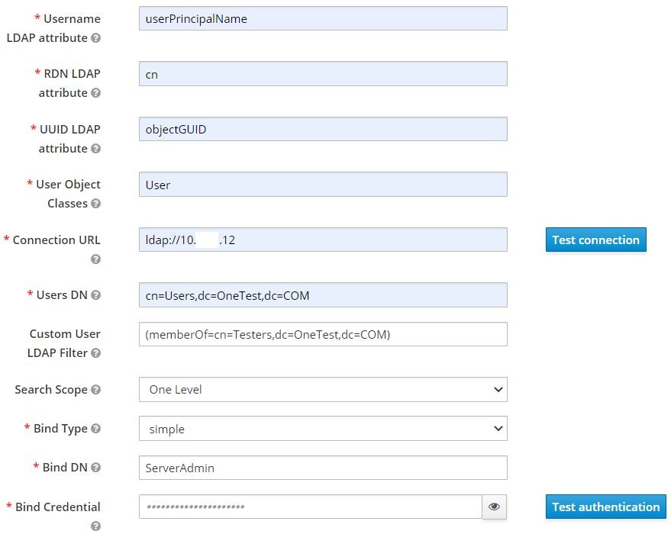Image resolution: width=671 pixels, height=534 pixels.
Task: Open help for Bind Credential
Action: (95, 526)
